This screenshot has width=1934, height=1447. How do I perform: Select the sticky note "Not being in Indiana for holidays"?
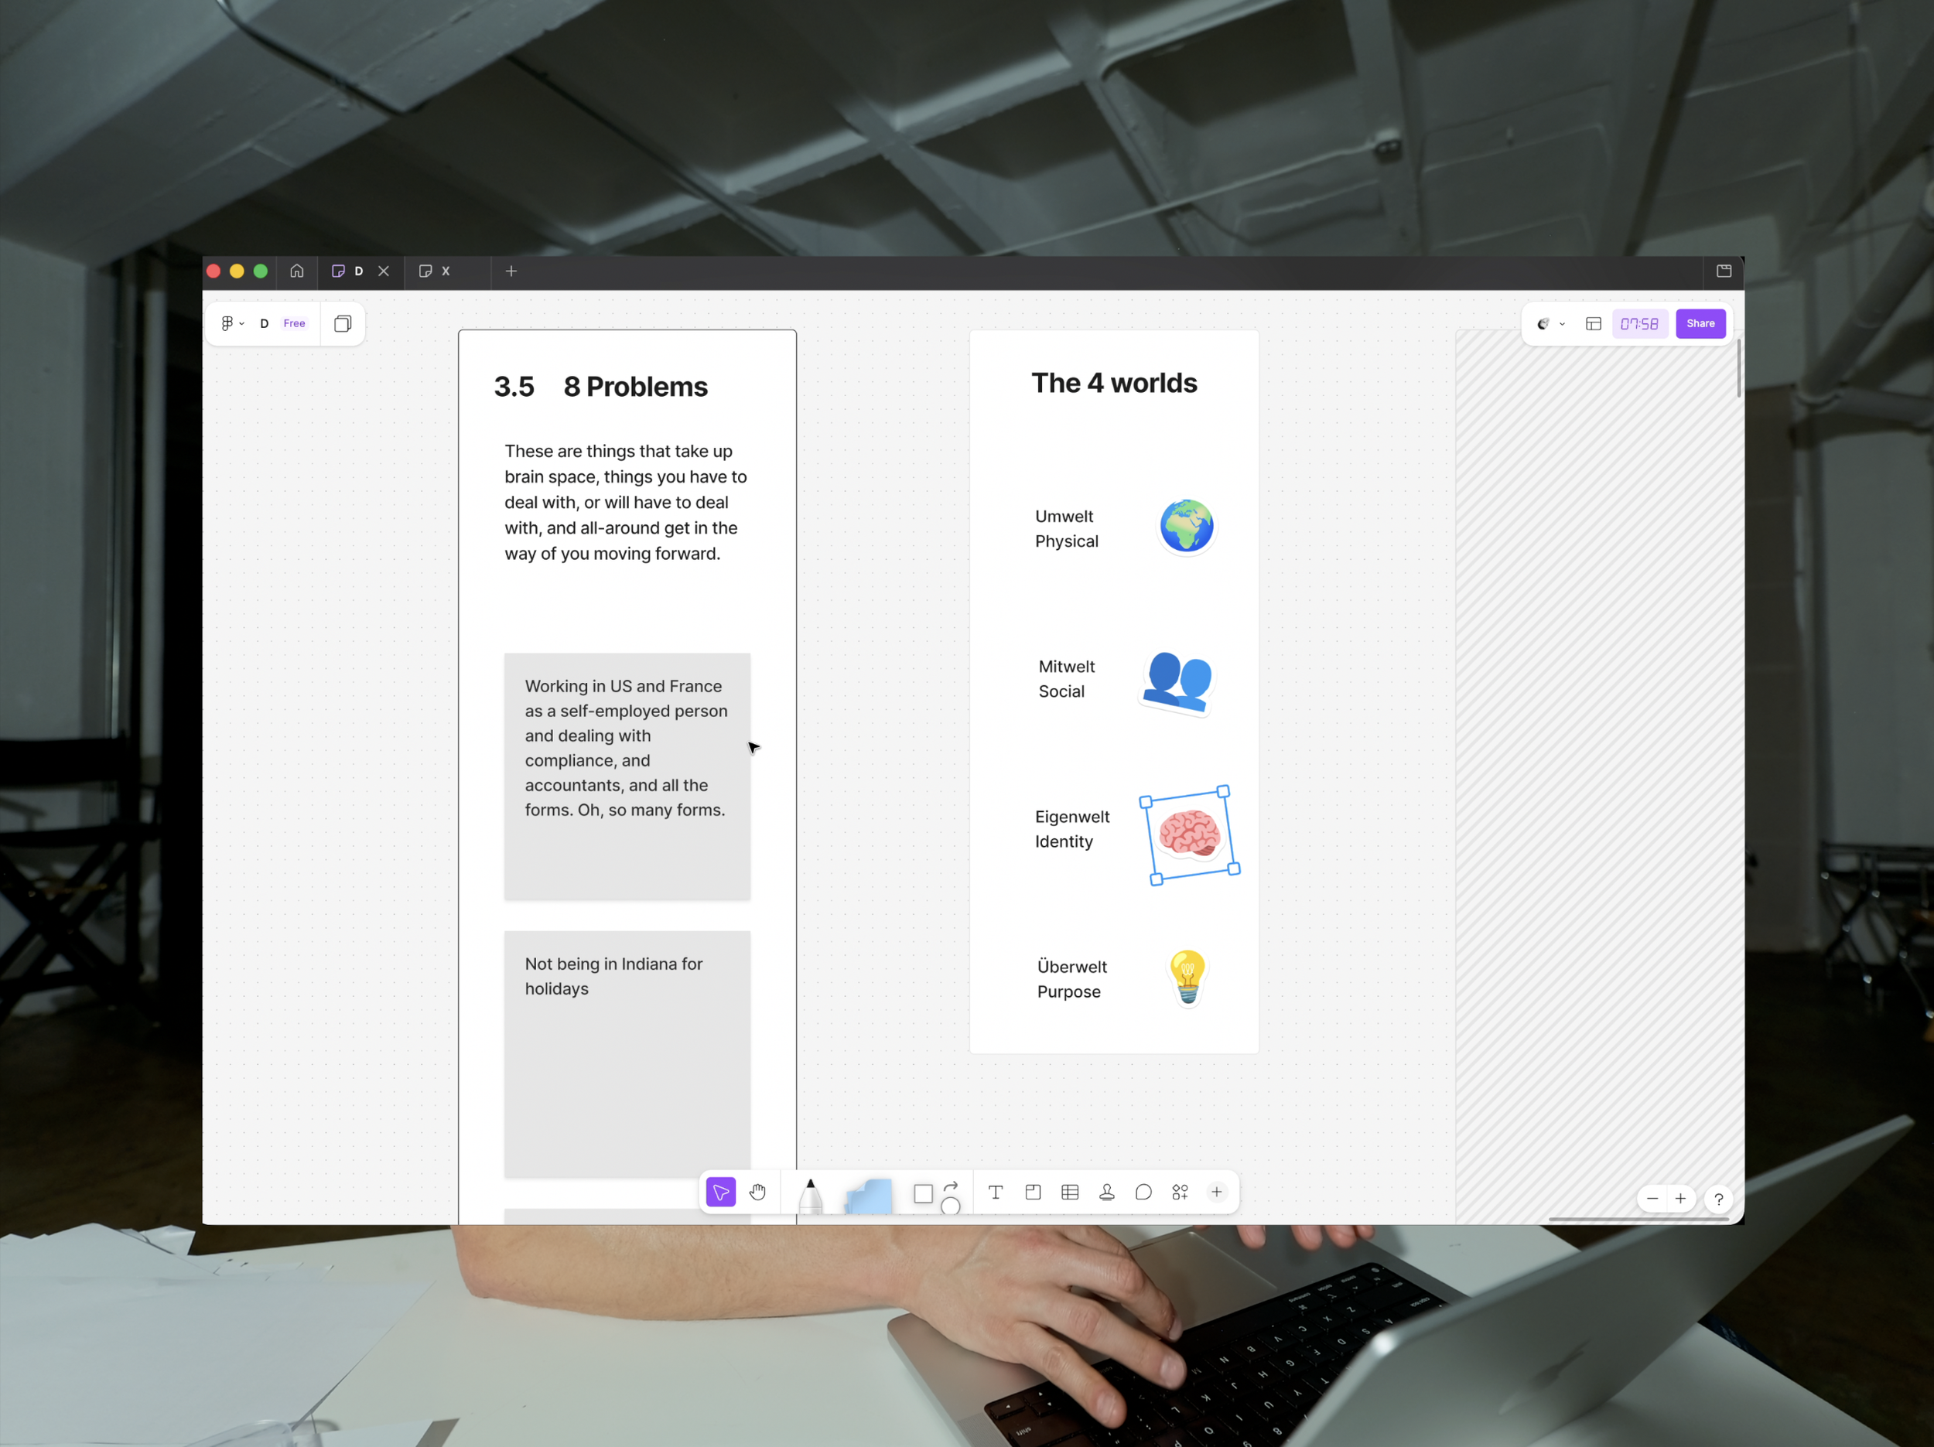627,1054
